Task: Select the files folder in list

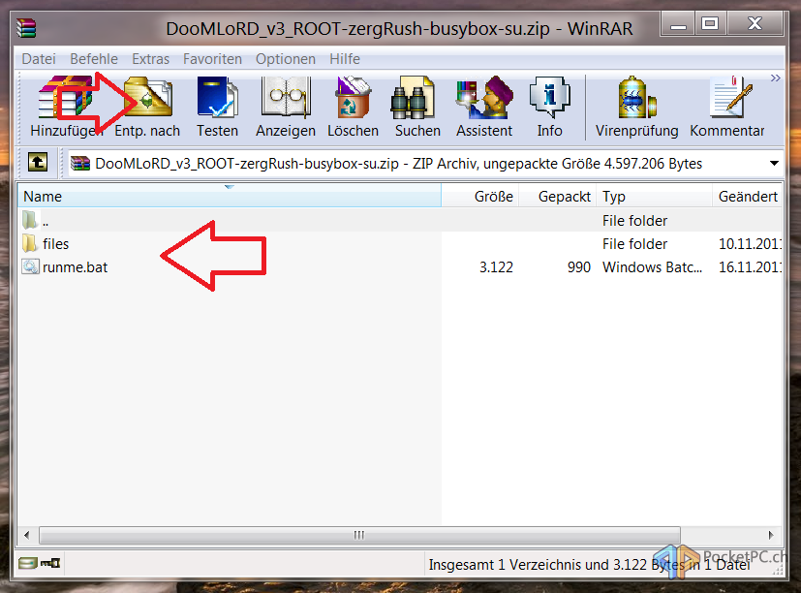Action: 55,244
